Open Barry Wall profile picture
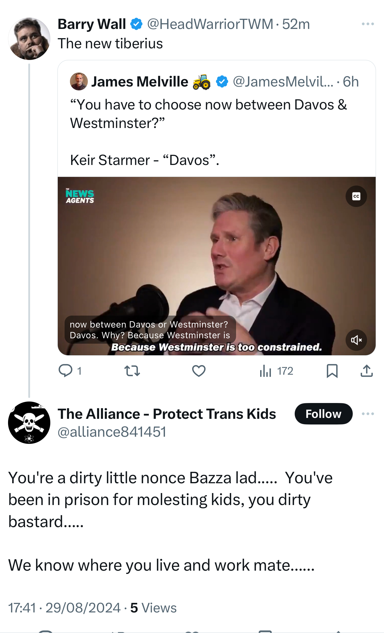The height and width of the screenshot is (633, 384). pos(29,39)
